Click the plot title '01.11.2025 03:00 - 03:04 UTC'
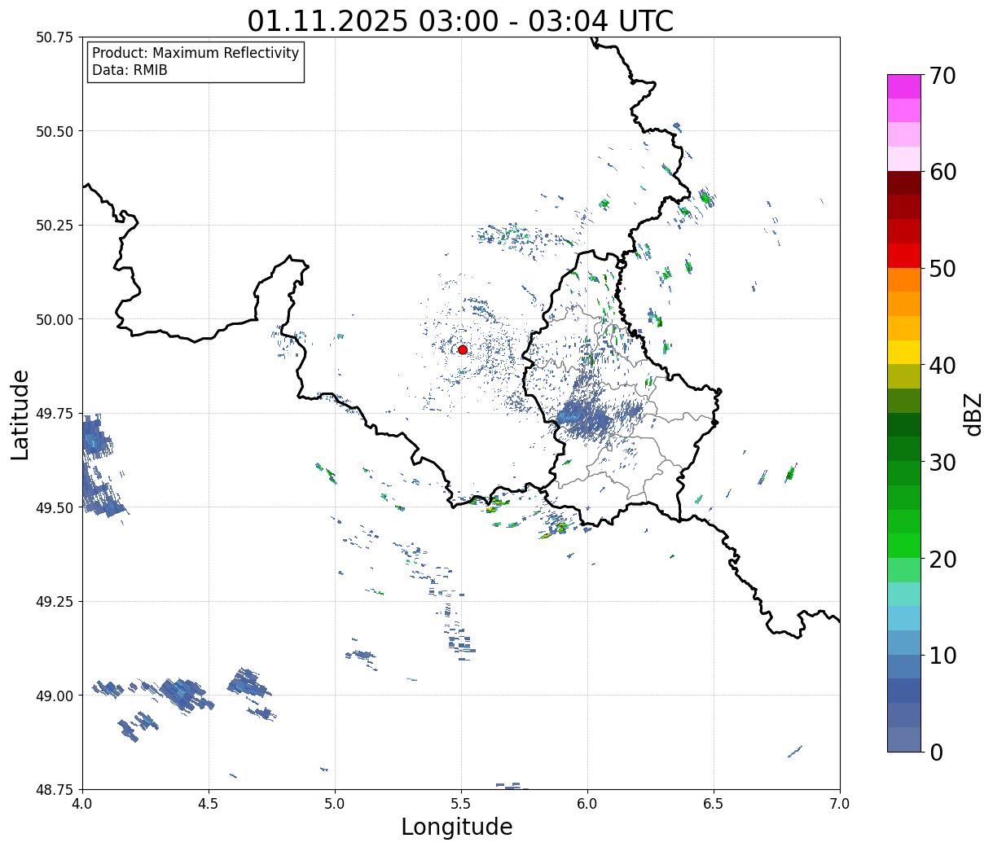This screenshot has height=847, width=993. click(x=460, y=20)
